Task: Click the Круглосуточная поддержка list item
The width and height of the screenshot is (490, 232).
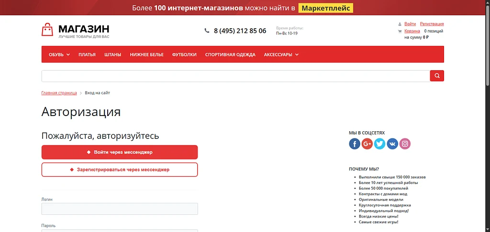Action: point(385,205)
